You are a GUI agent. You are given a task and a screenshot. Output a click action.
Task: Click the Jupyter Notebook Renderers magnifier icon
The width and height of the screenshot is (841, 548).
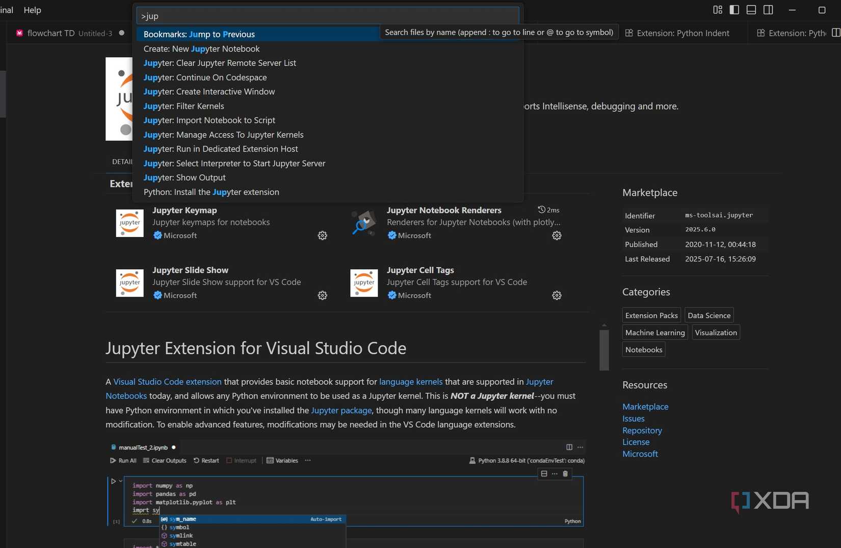pyautogui.click(x=362, y=223)
